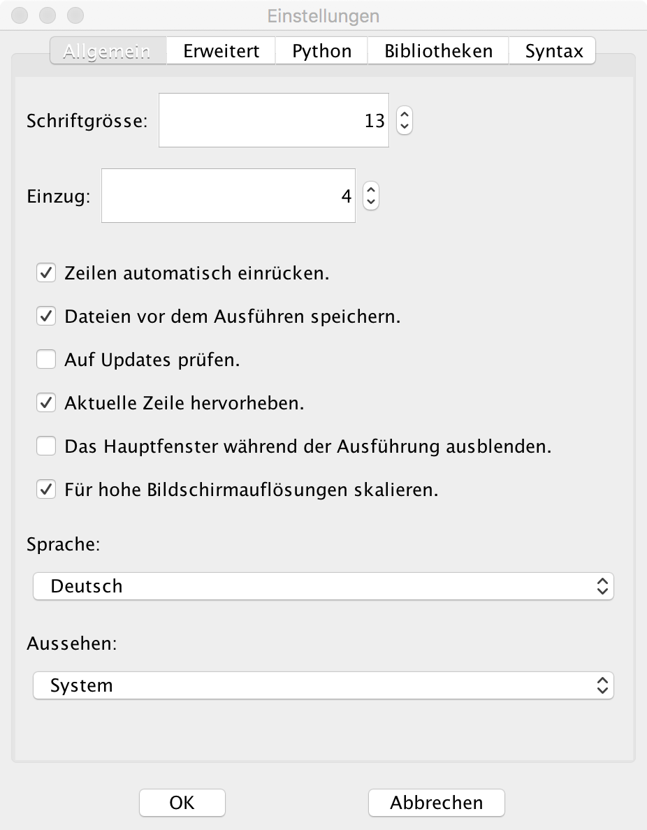The image size is (647, 830).
Task: Confirm settings with the OK button
Action: 182,803
